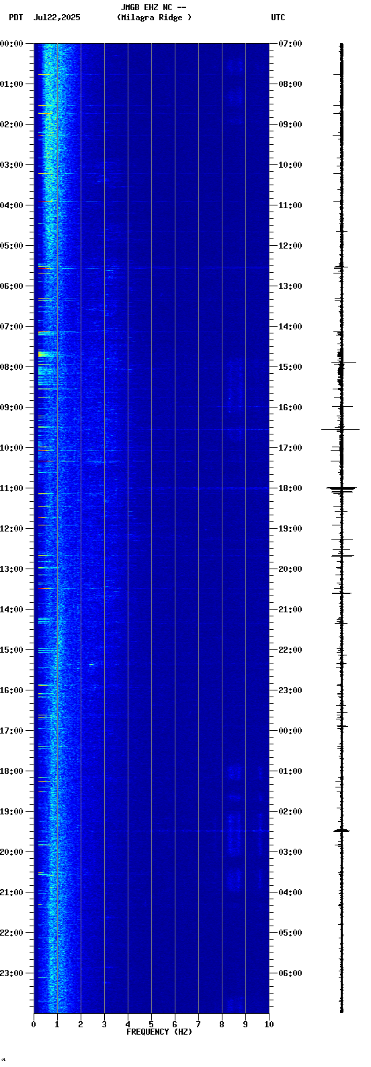Click the 17:00 PDT time label on left axis

(11, 731)
